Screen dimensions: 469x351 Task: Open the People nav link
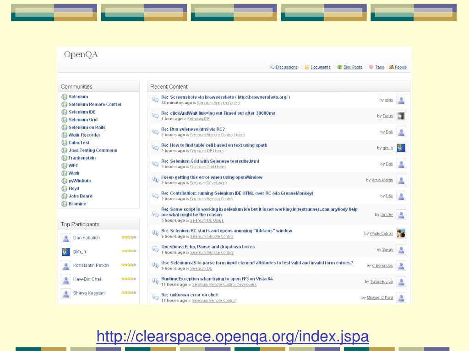(401, 67)
